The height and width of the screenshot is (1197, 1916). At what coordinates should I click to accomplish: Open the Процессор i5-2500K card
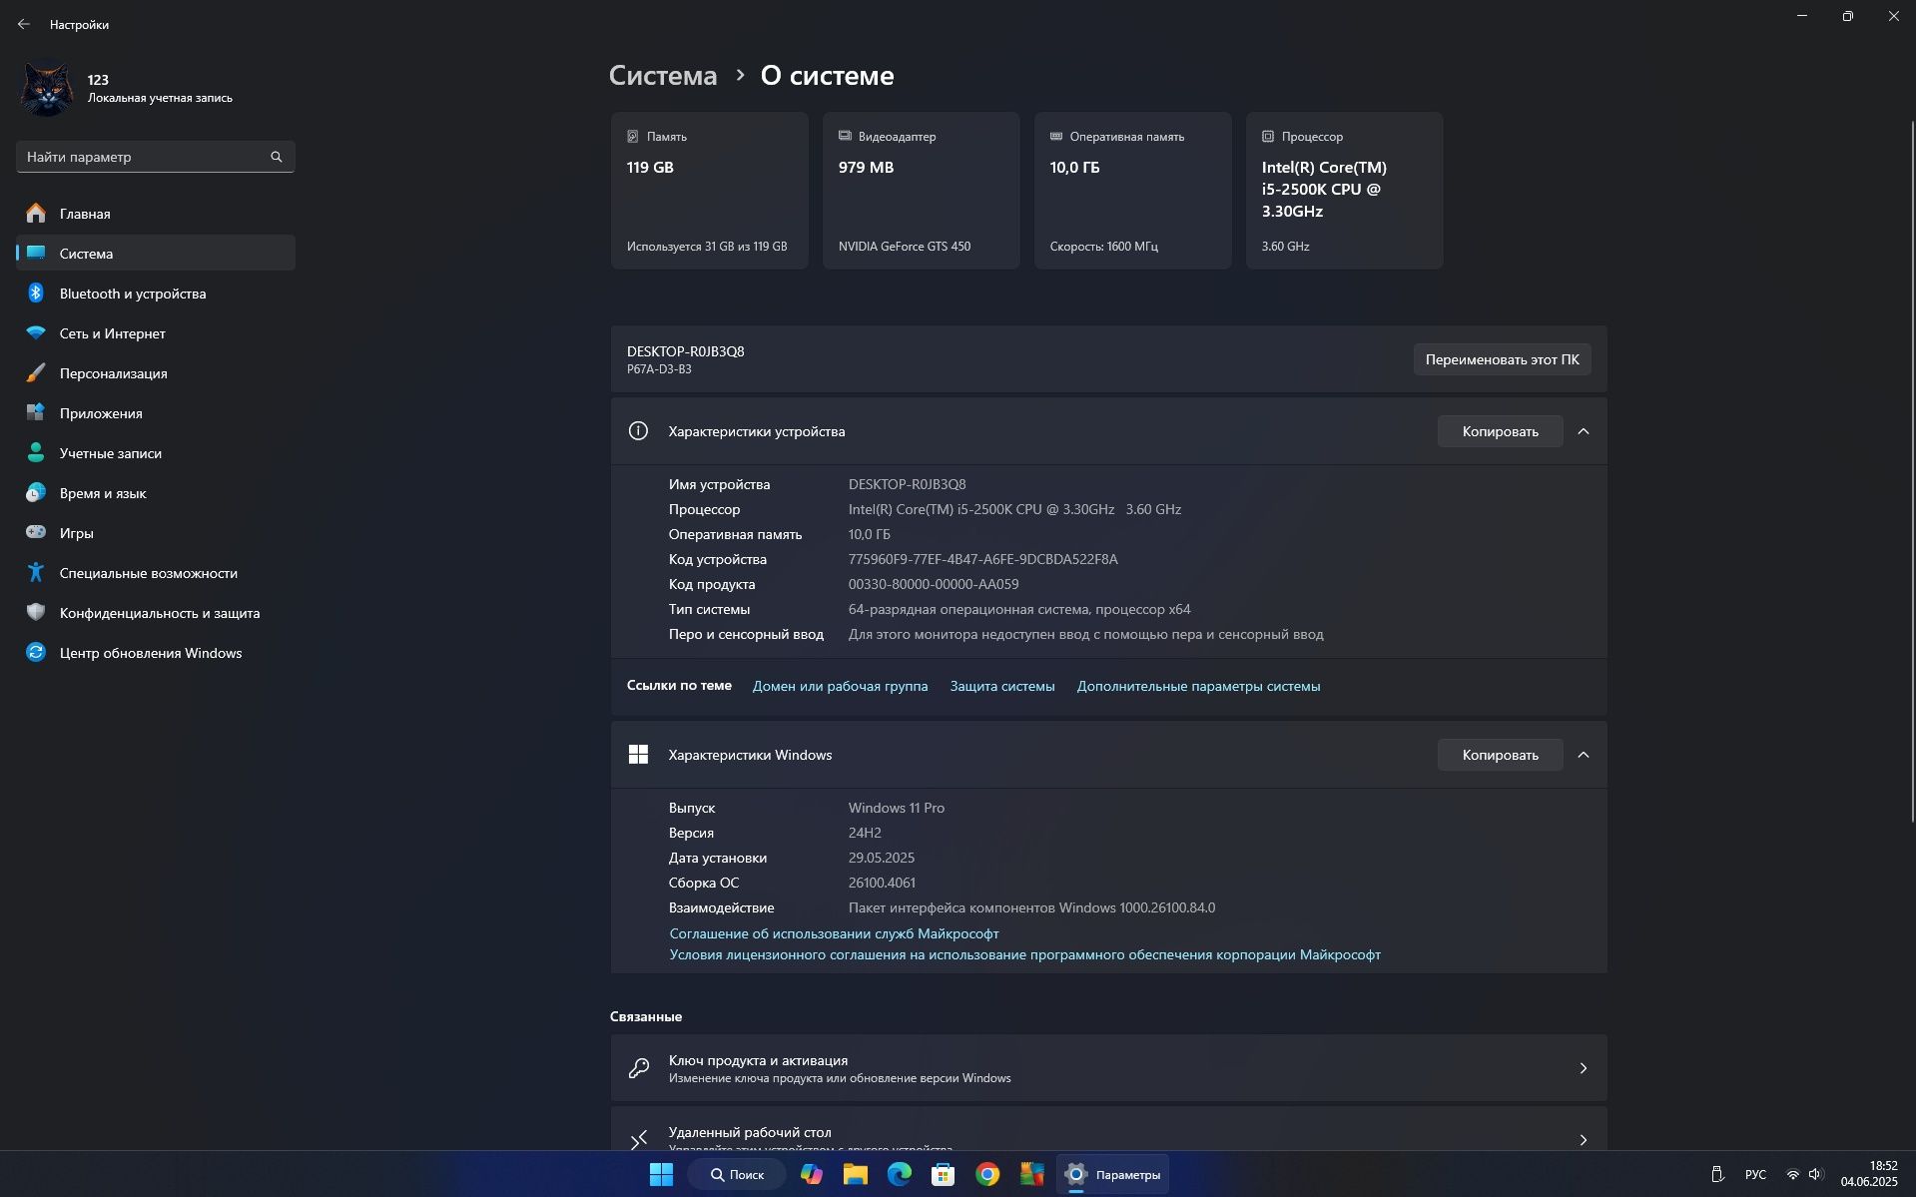pyautogui.click(x=1345, y=191)
